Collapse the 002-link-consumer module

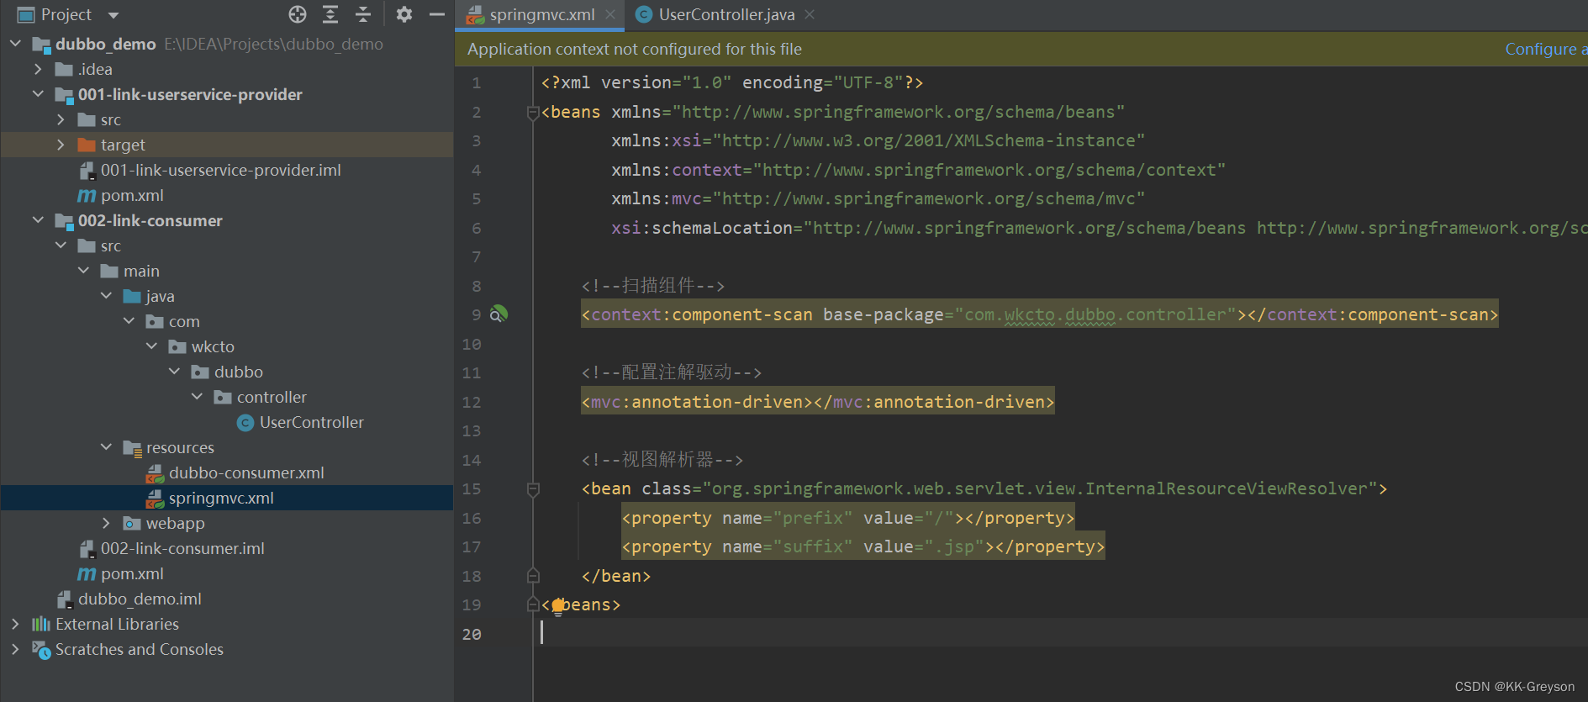pyautogui.click(x=38, y=220)
